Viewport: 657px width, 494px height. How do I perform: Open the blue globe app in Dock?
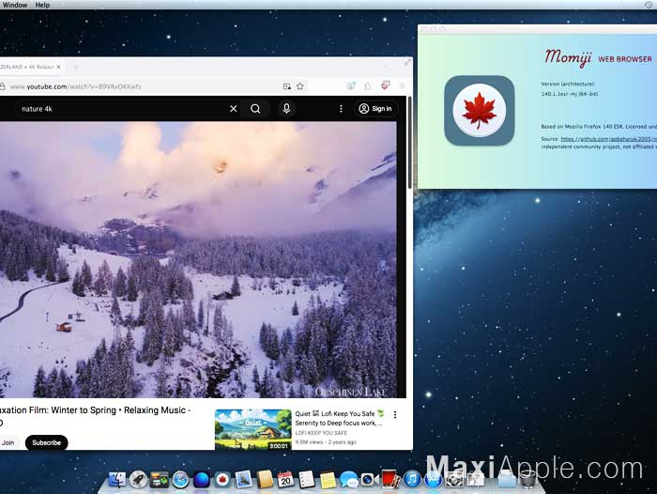click(201, 480)
